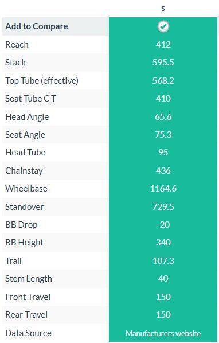Select the BB Height value 340
The height and width of the screenshot is (343, 219).
click(163, 243)
